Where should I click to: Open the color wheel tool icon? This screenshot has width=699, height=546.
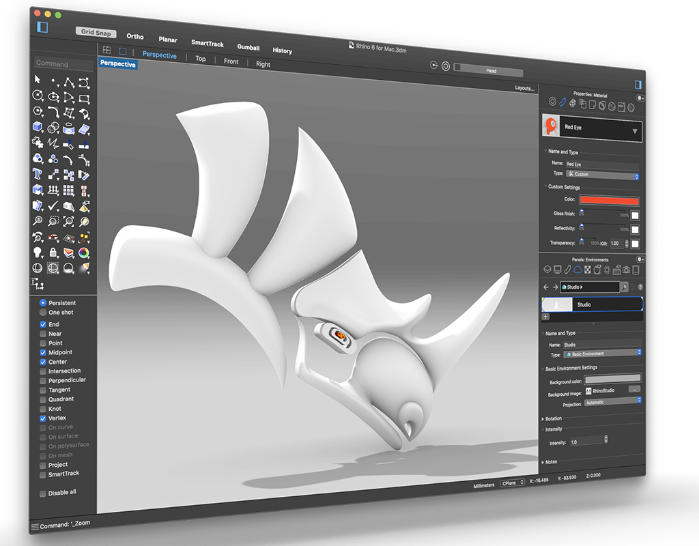pyautogui.click(x=83, y=253)
